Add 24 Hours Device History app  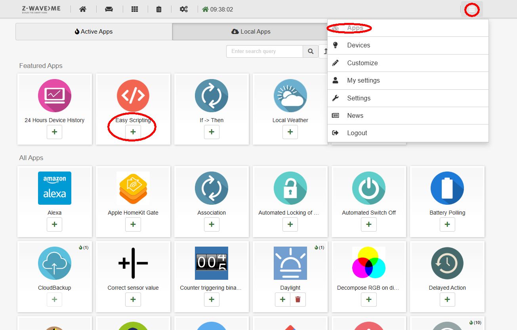(55, 132)
